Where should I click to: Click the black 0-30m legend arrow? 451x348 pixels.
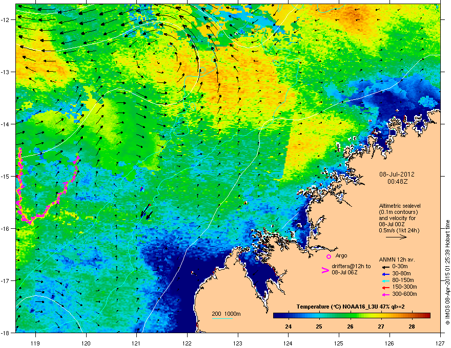(385, 267)
